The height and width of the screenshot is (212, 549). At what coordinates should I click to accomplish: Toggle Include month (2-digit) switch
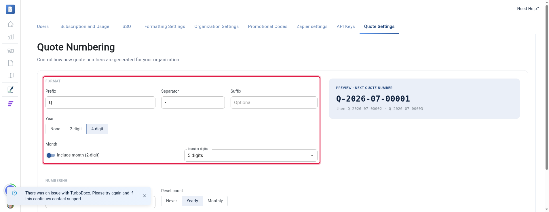51,155
